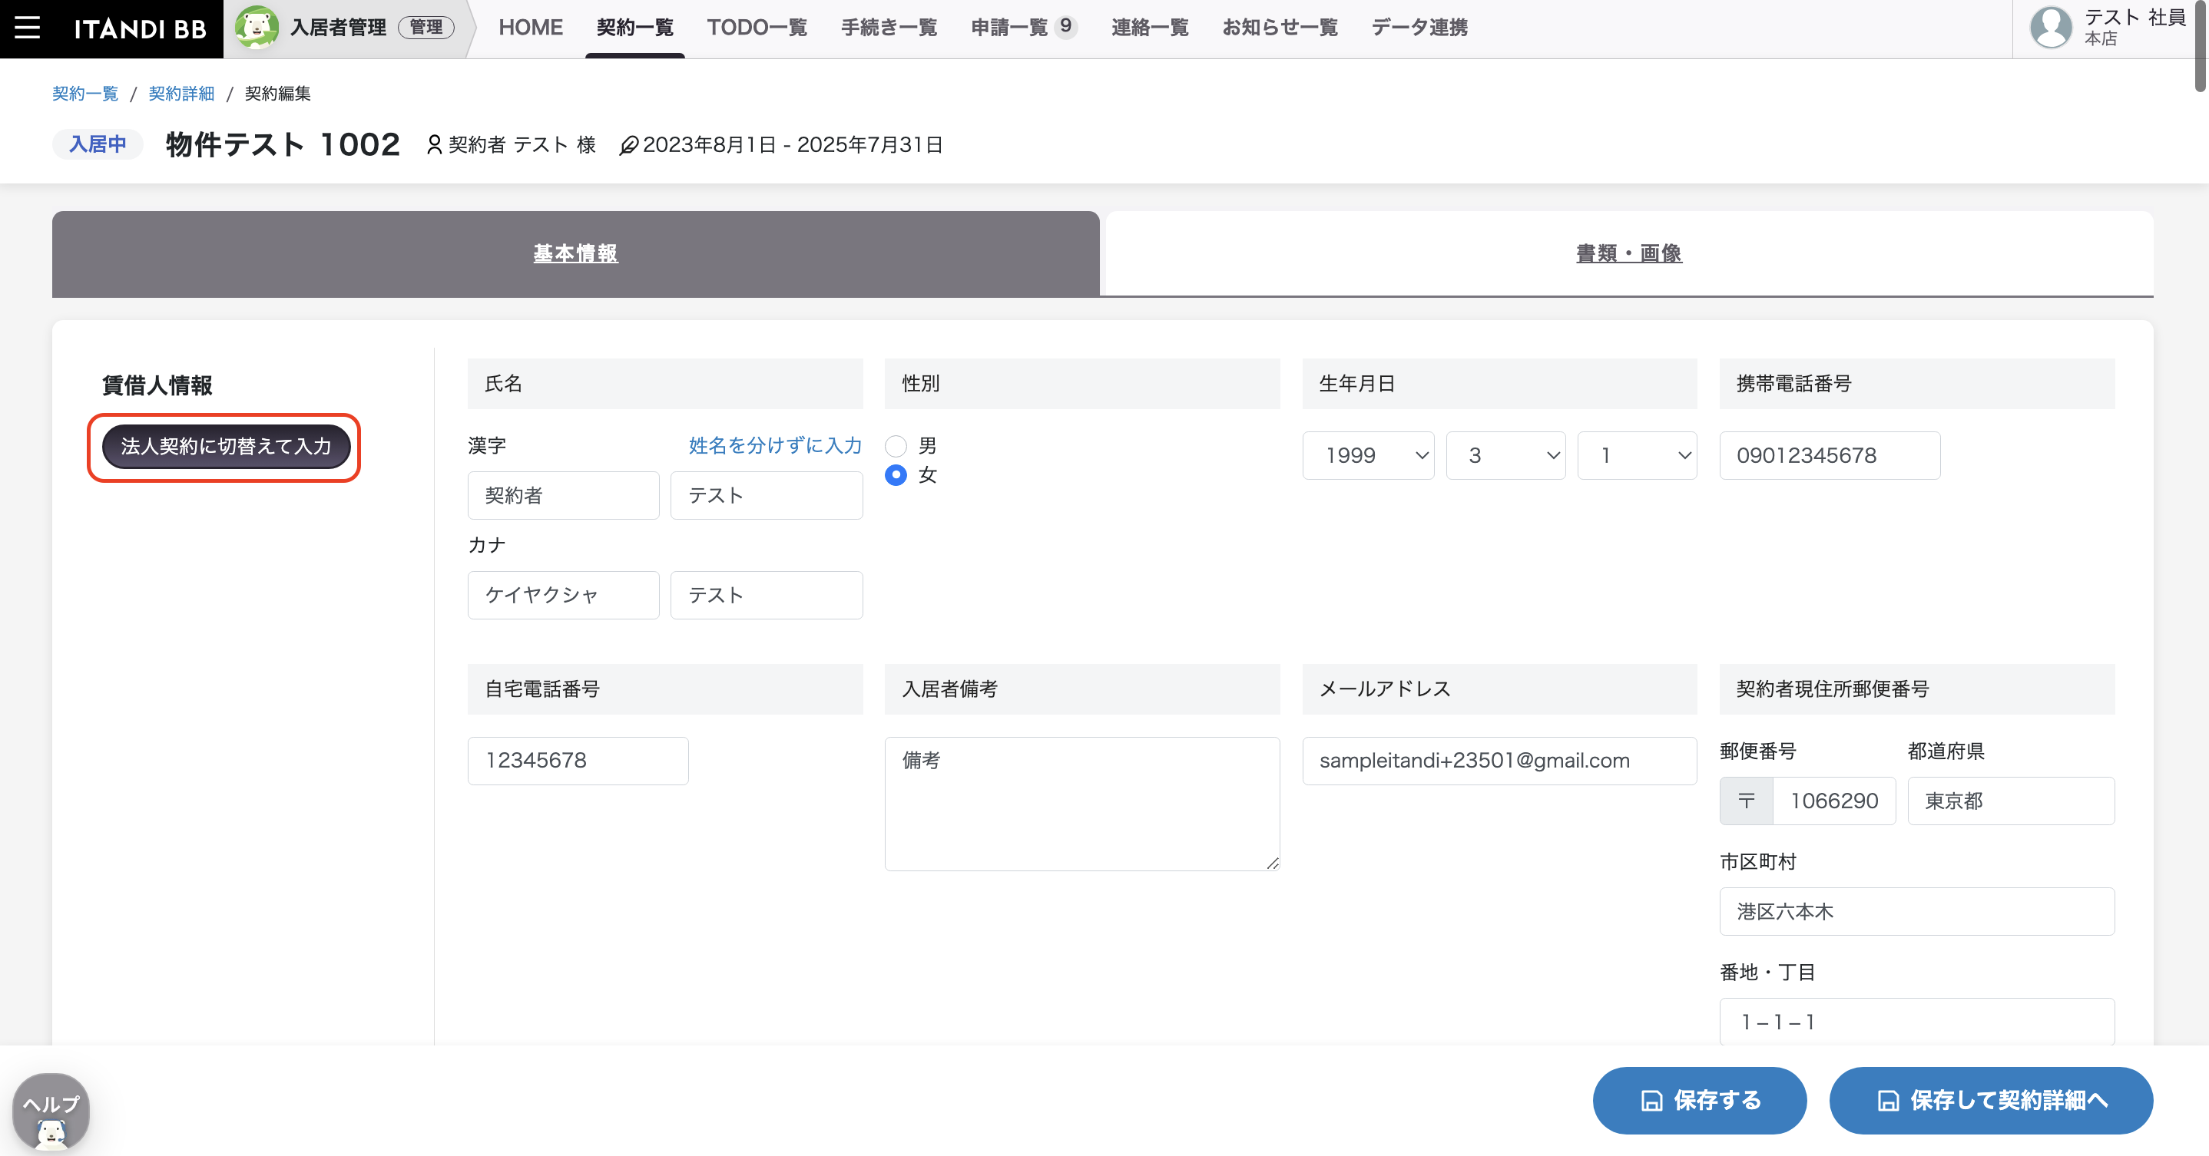Open the birth day dropdown

[x=1637, y=455]
